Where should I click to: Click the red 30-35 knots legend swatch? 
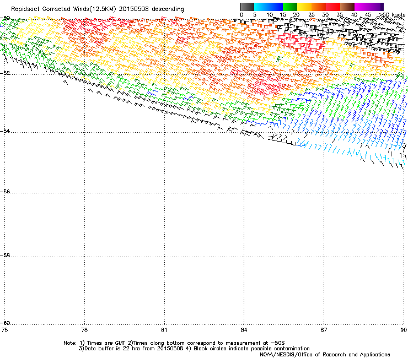[333, 7]
